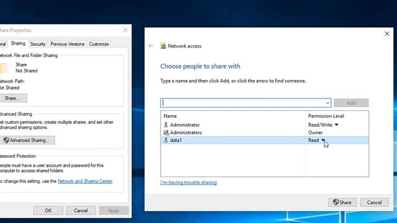Click the Name column header
Image resolution: width=397 pixels, height=223 pixels.
170,116
